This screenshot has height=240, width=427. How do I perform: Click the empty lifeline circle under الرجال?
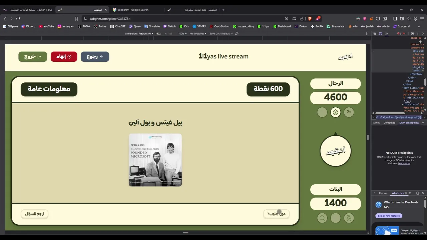coord(322,112)
